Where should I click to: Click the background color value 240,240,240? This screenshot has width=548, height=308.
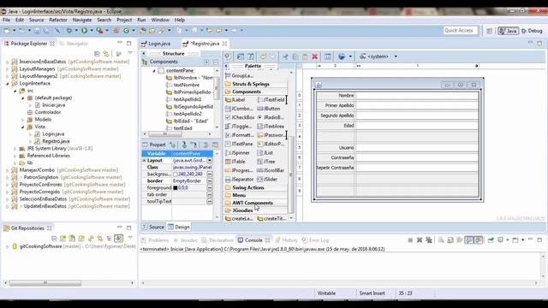[190, 175]
